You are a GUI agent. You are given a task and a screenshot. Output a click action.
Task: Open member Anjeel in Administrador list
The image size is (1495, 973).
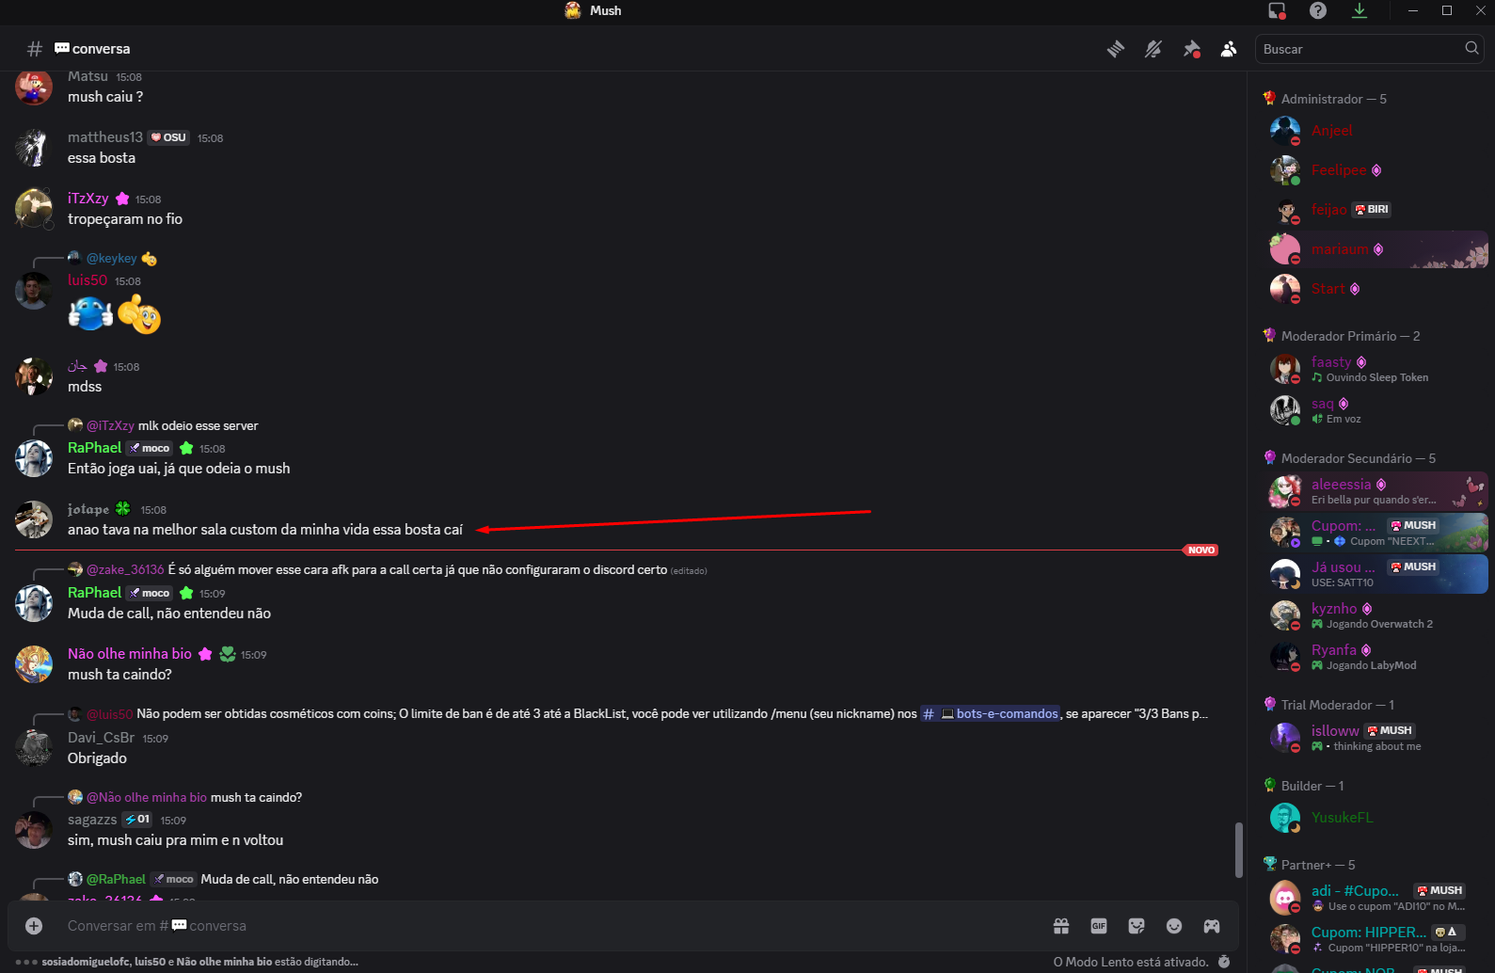pos(1377,131)
